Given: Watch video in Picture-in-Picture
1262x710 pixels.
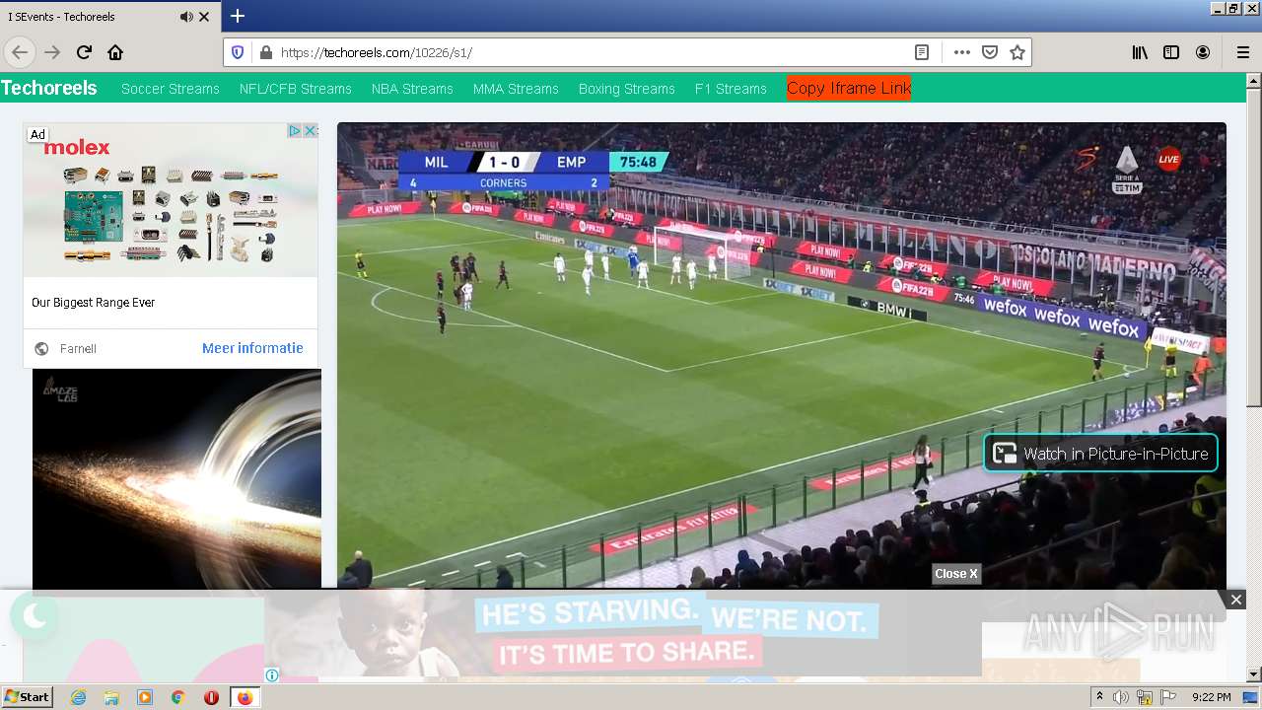Looking at the screenshot, I should (x=1100, y=454).
